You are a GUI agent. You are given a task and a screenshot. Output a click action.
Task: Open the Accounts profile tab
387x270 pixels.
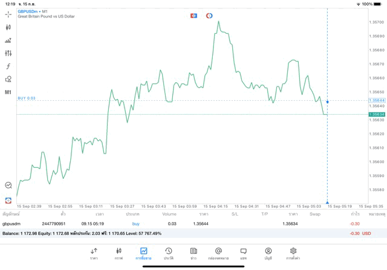click(268, 253)
